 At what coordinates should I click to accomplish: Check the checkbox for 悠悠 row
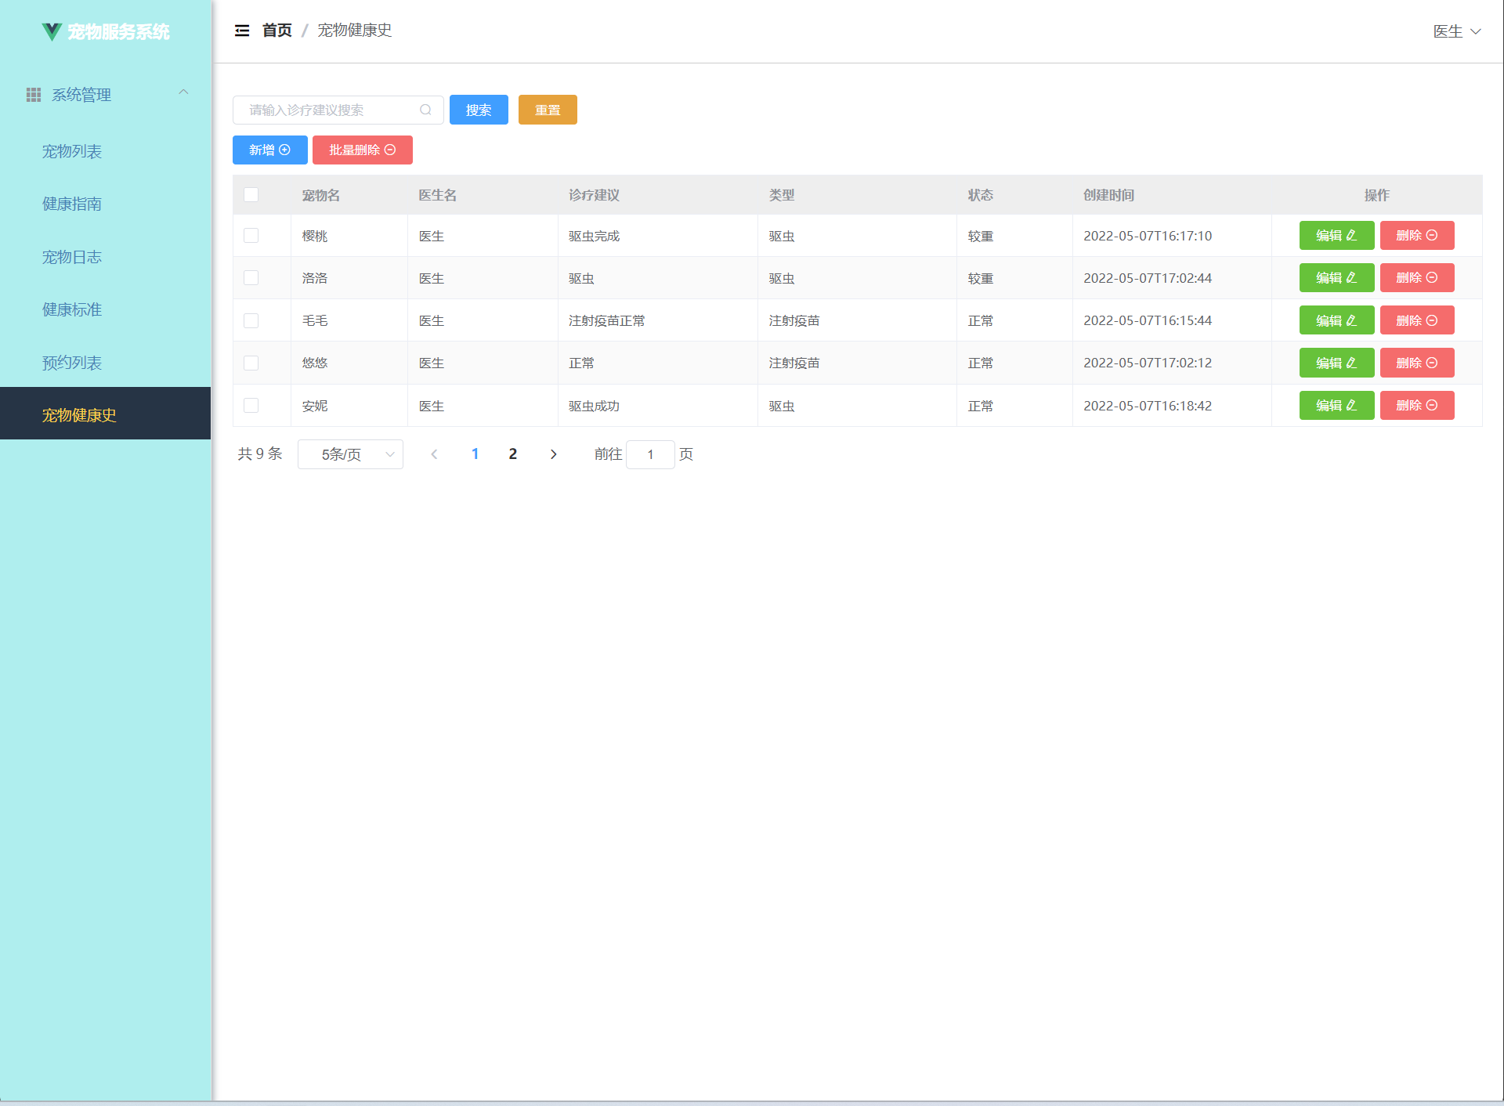[x=251, y=363]
